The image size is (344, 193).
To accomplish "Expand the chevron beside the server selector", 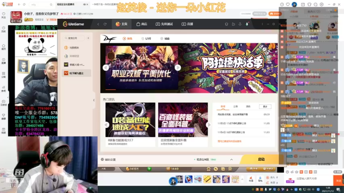I will tap(231, 160).
